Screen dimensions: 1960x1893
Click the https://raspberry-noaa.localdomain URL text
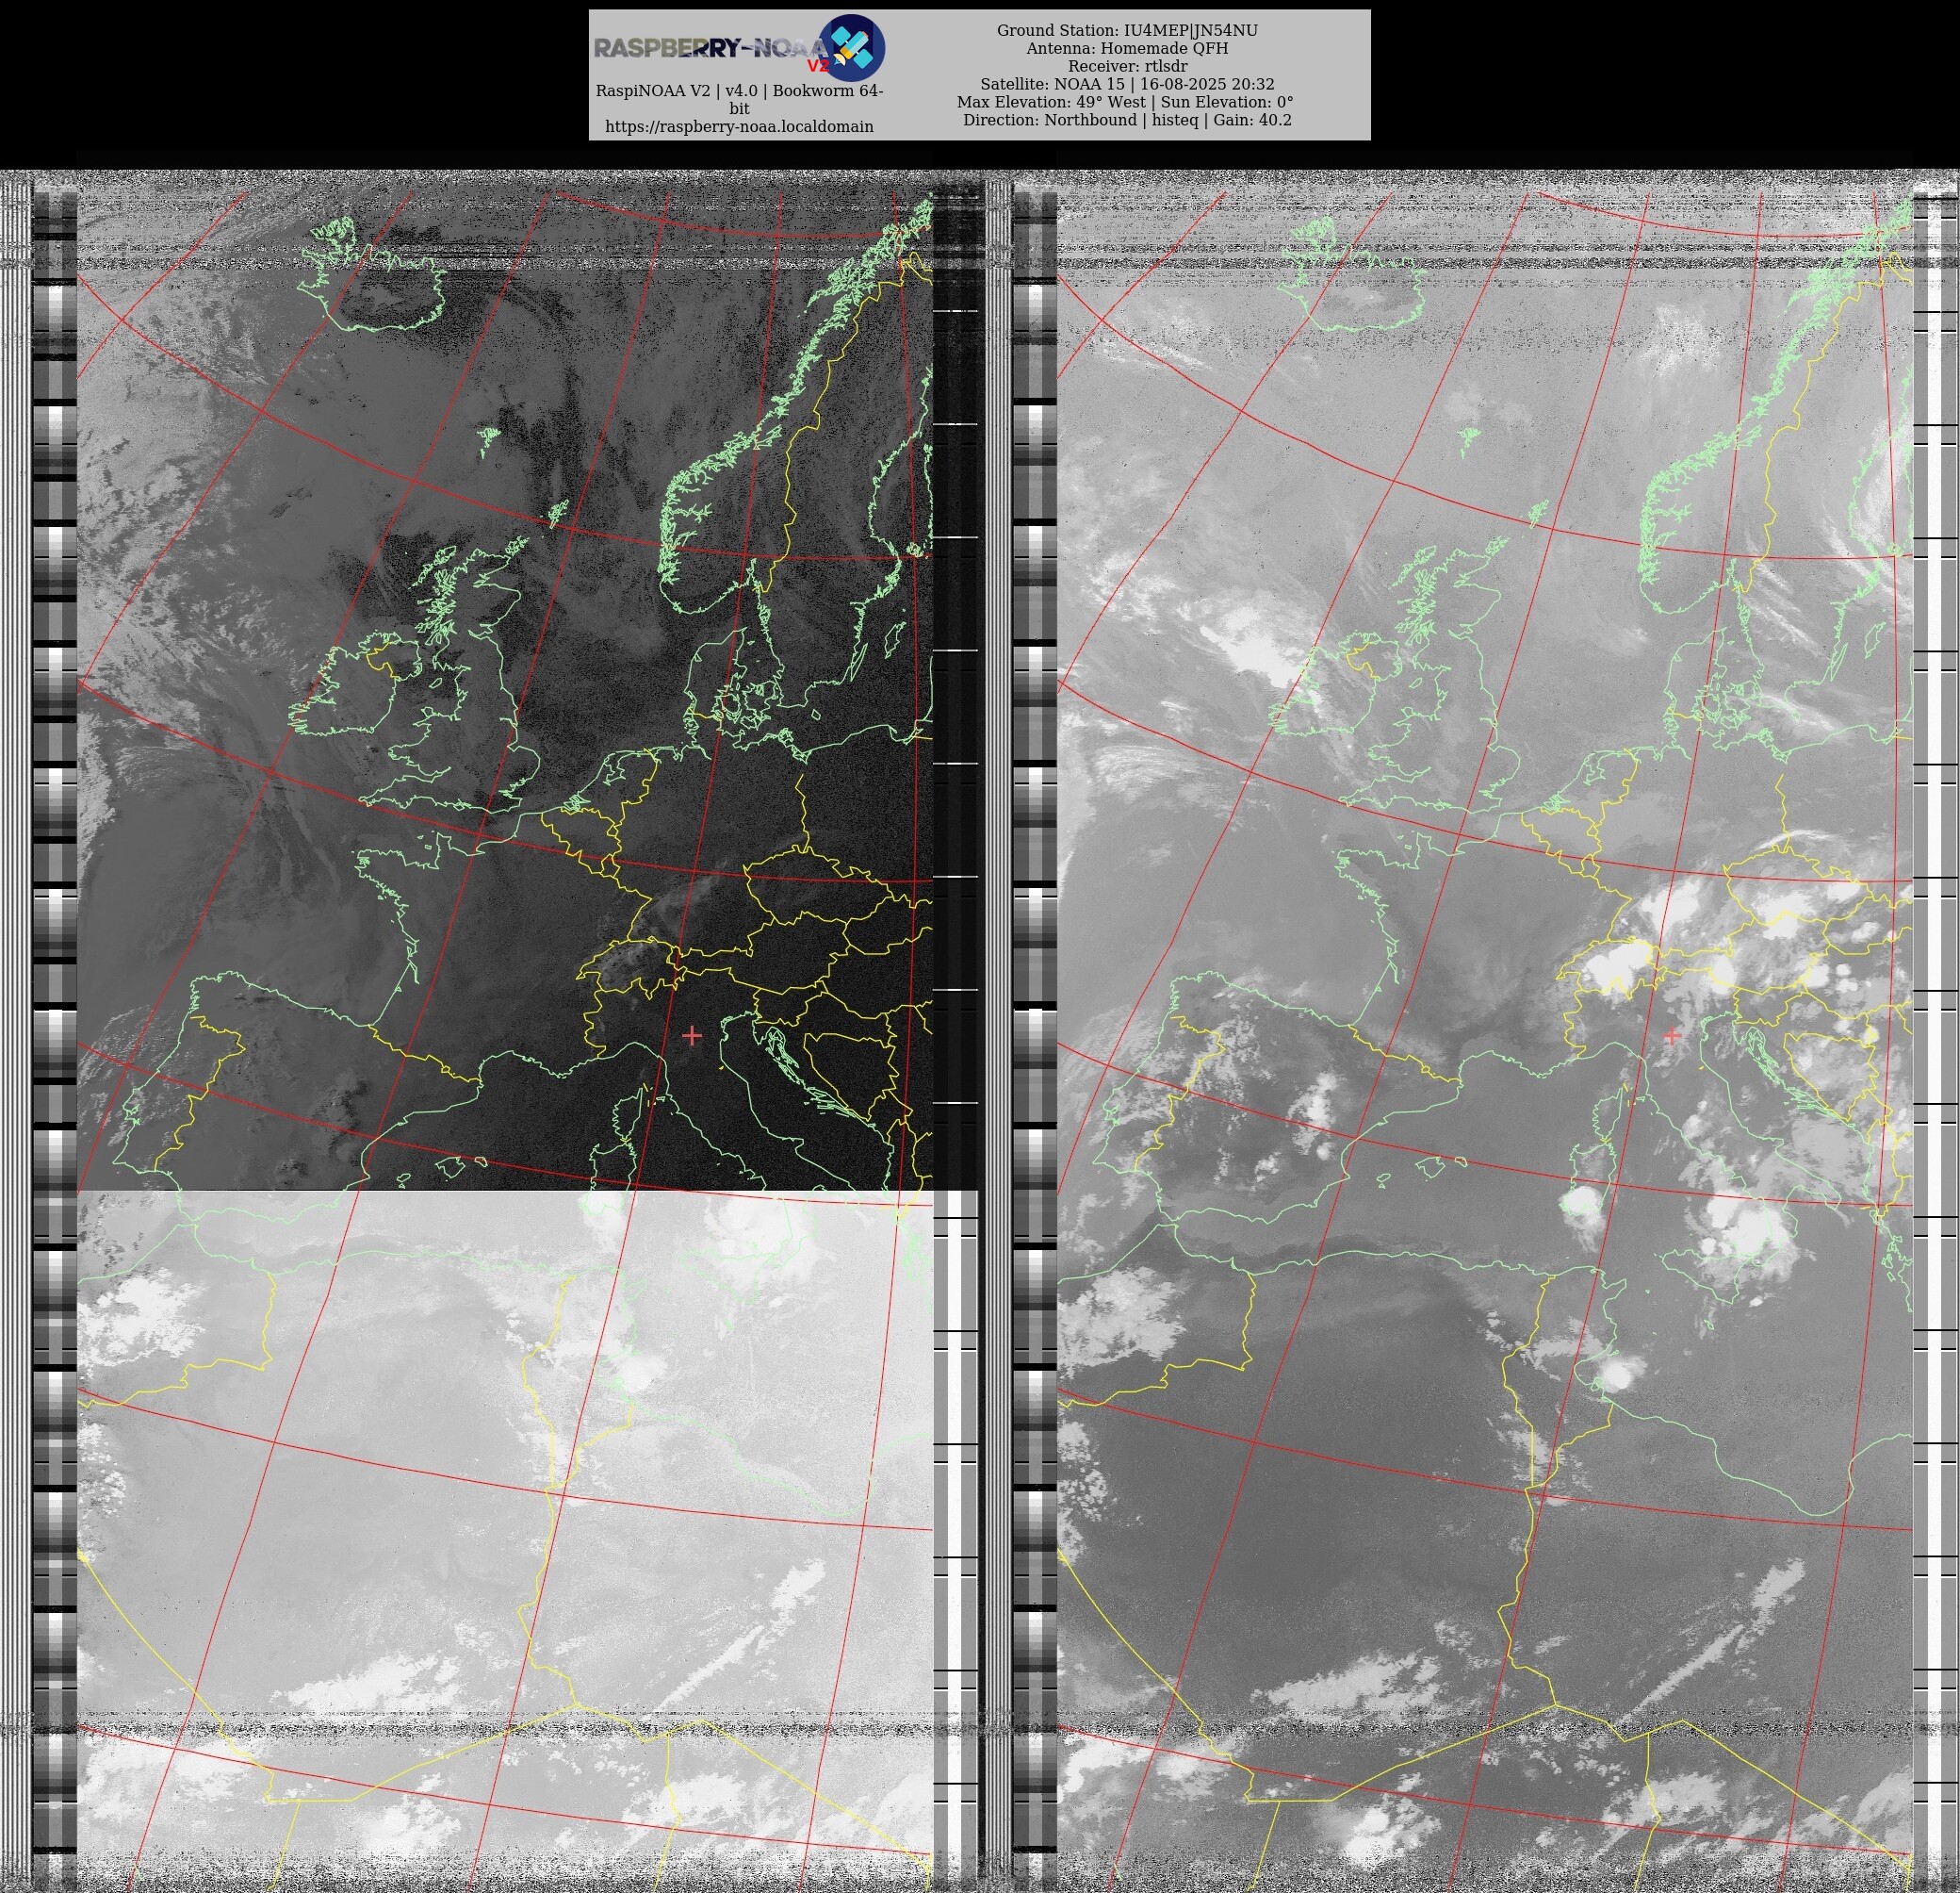pos(739,127)
